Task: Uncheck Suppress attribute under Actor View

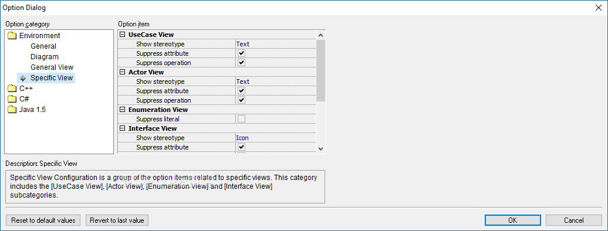Action: coord(242,91)
